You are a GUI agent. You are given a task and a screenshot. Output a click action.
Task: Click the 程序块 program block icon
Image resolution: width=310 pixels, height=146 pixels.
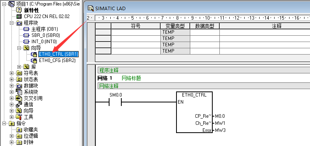tap(19, 23)
